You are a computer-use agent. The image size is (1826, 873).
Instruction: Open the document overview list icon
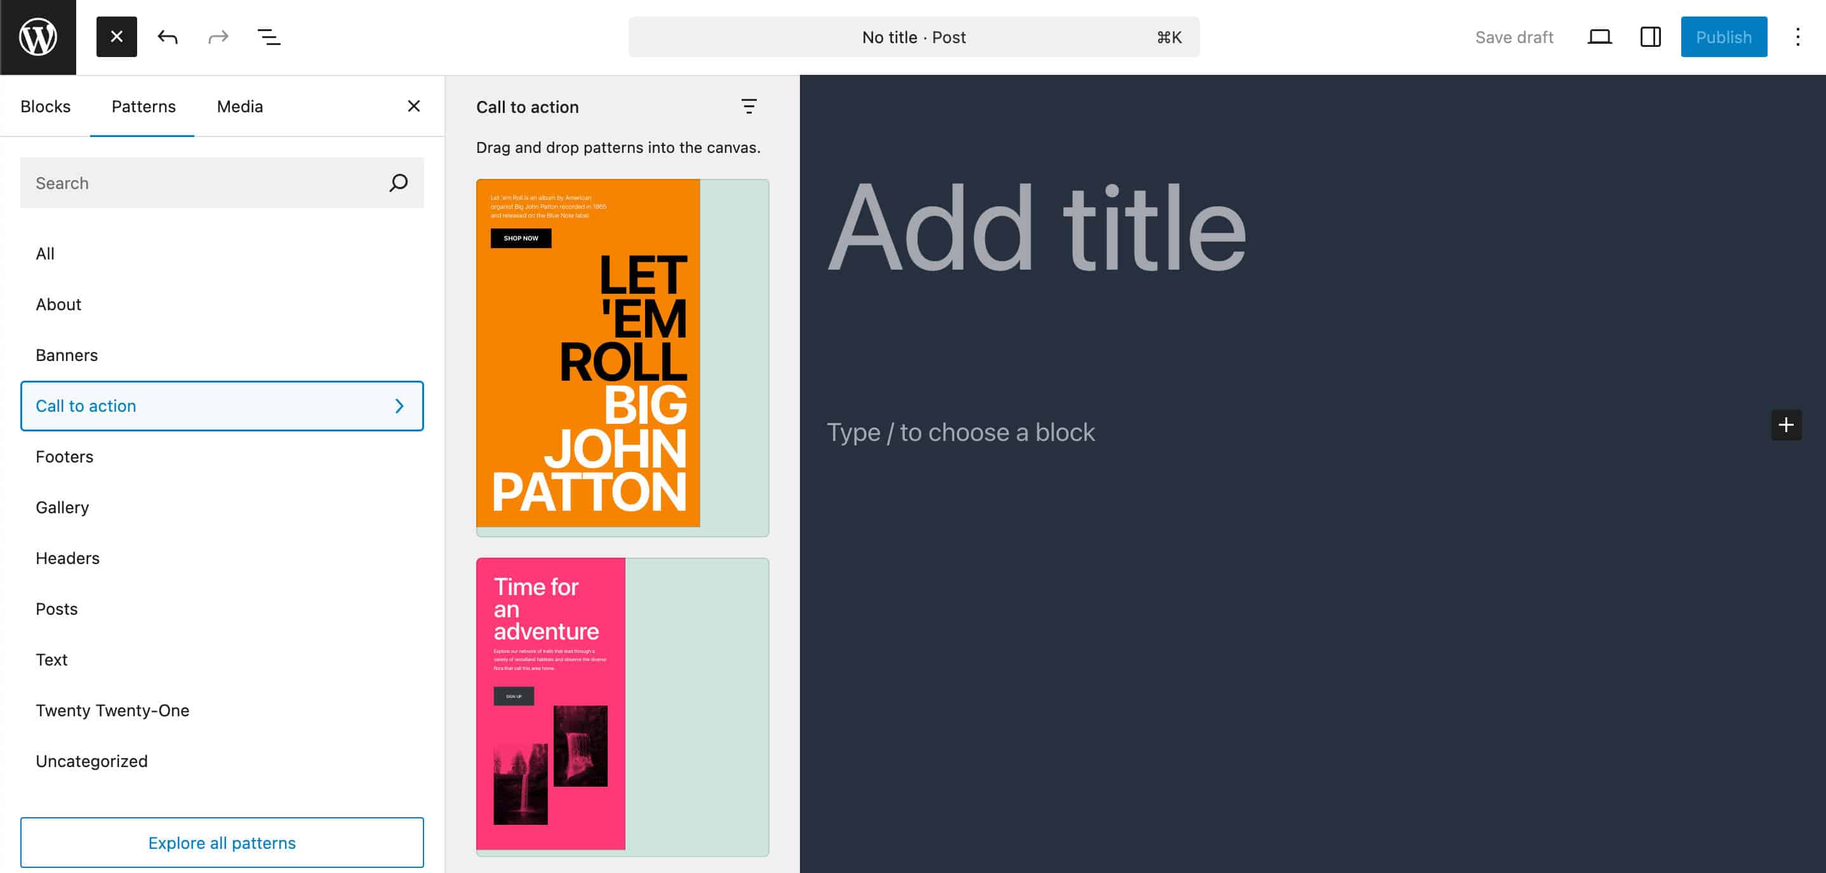click(269, 37)
